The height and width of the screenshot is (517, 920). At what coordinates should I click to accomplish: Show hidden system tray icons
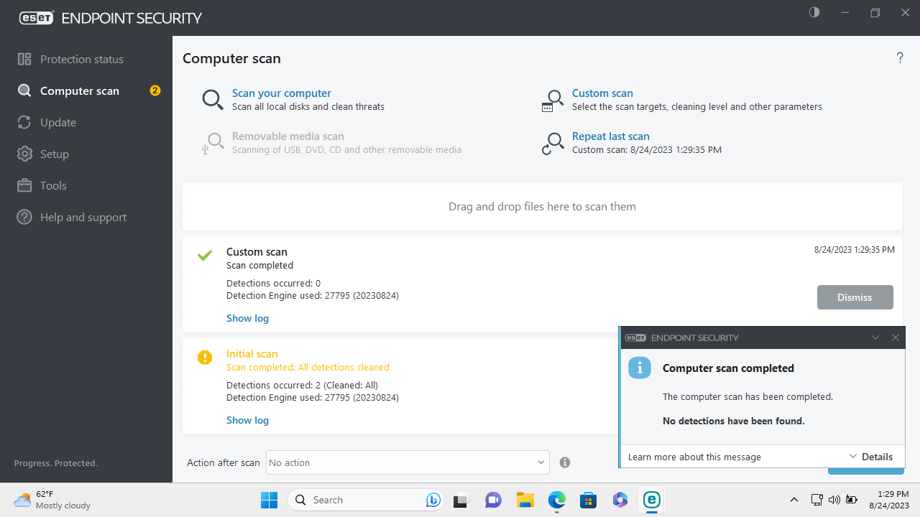click(x=794, y=500)
